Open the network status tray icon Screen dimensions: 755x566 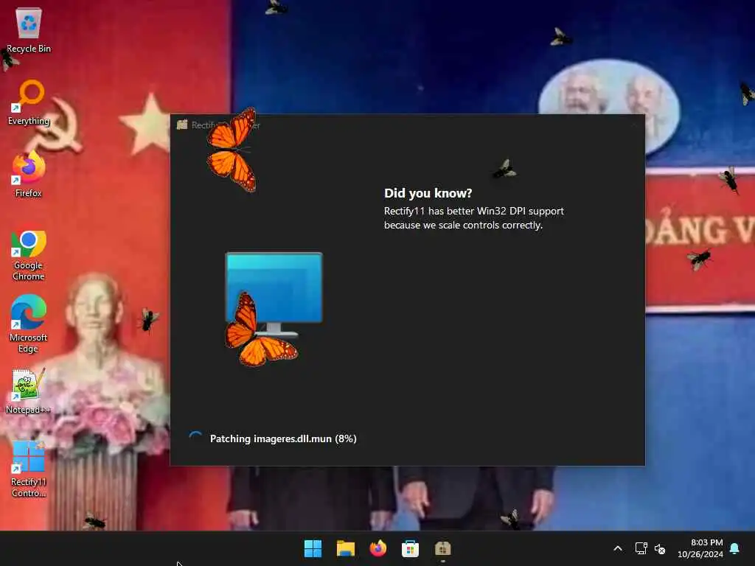[641, 548]
